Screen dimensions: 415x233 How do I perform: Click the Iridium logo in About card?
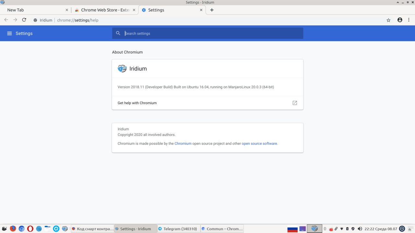pos(122,69)
